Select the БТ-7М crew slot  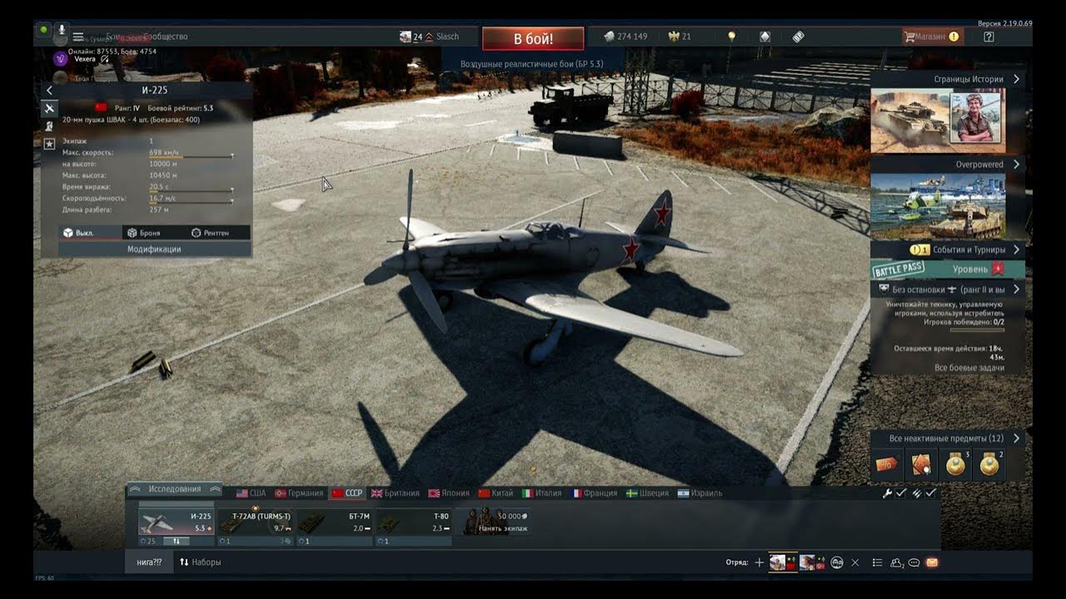[x=334, y=523]
